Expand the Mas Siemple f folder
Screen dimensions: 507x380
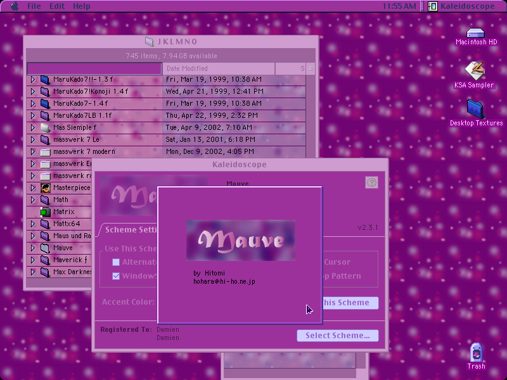(33, 128)
